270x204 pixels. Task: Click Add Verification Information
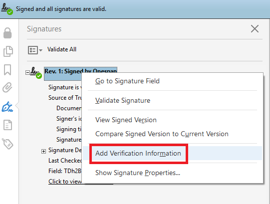point(138,154)
